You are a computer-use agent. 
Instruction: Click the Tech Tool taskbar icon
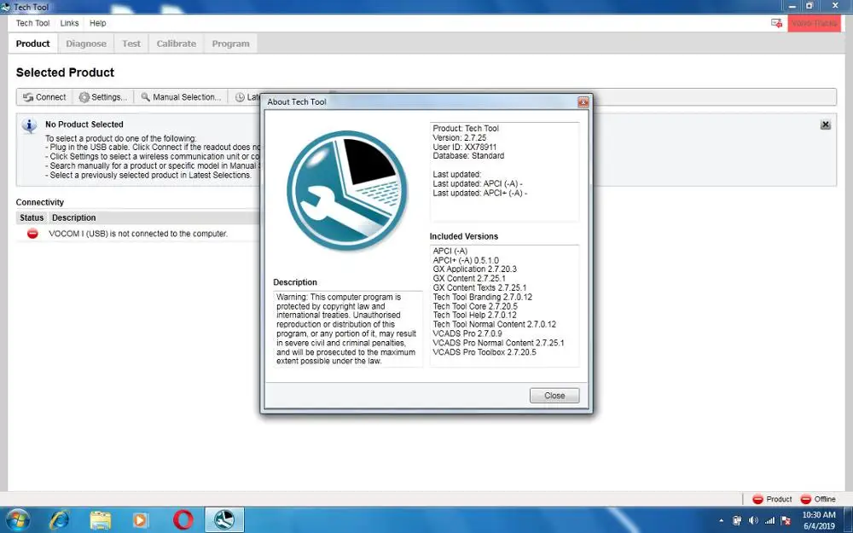[x=224, y=520]
